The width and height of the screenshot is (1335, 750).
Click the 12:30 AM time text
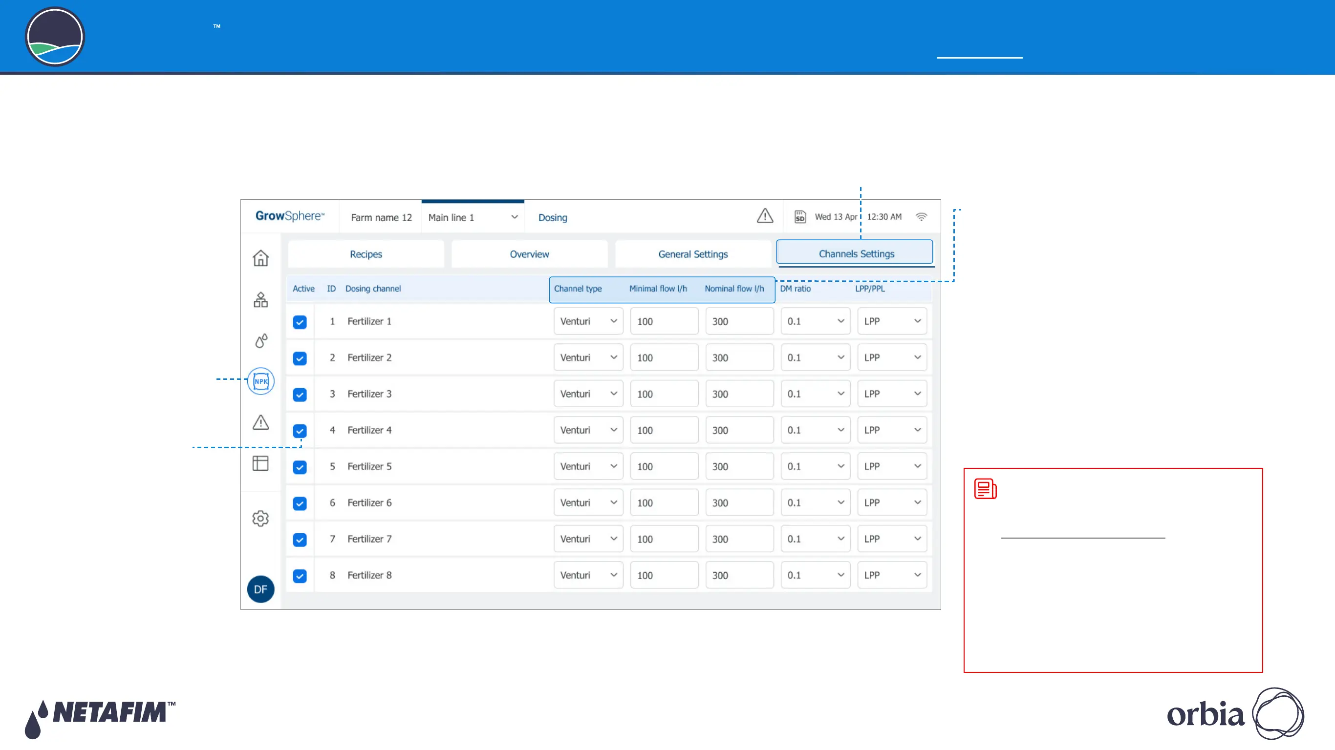pos(884,216)
